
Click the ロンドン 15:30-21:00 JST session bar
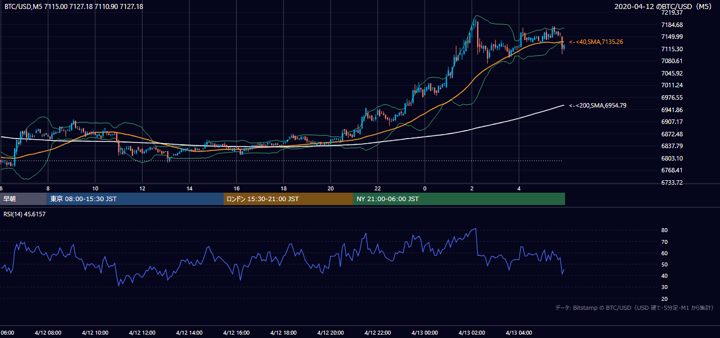[288, 199]
